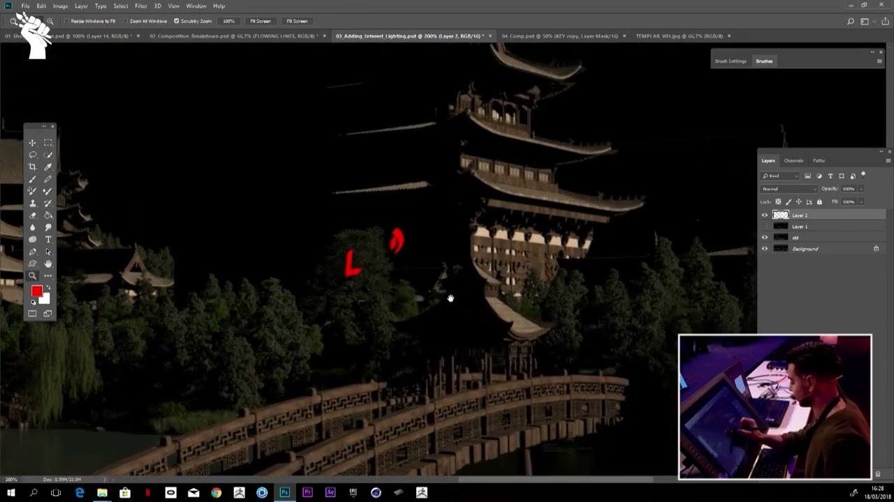The height and width of the screenshot is (502, 894).
Task: Filter layers by adjustment layers icon
Action: pyautogui.click(x=819, y=176)
